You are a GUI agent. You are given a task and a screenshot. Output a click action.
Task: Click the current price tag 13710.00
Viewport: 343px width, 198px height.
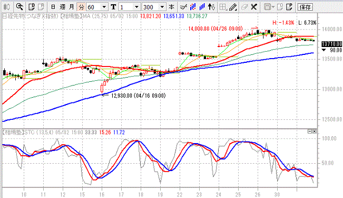(332, 44)
